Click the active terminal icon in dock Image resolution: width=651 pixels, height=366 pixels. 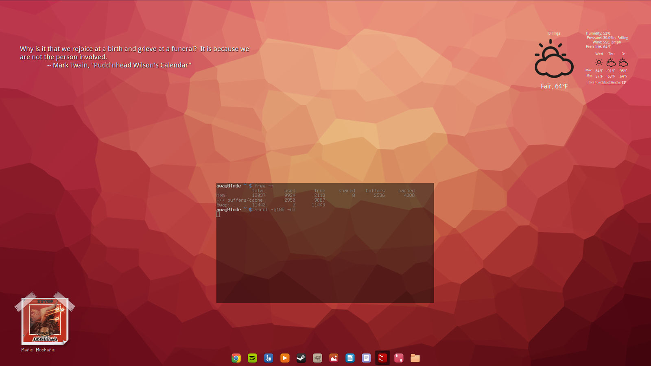382,358
